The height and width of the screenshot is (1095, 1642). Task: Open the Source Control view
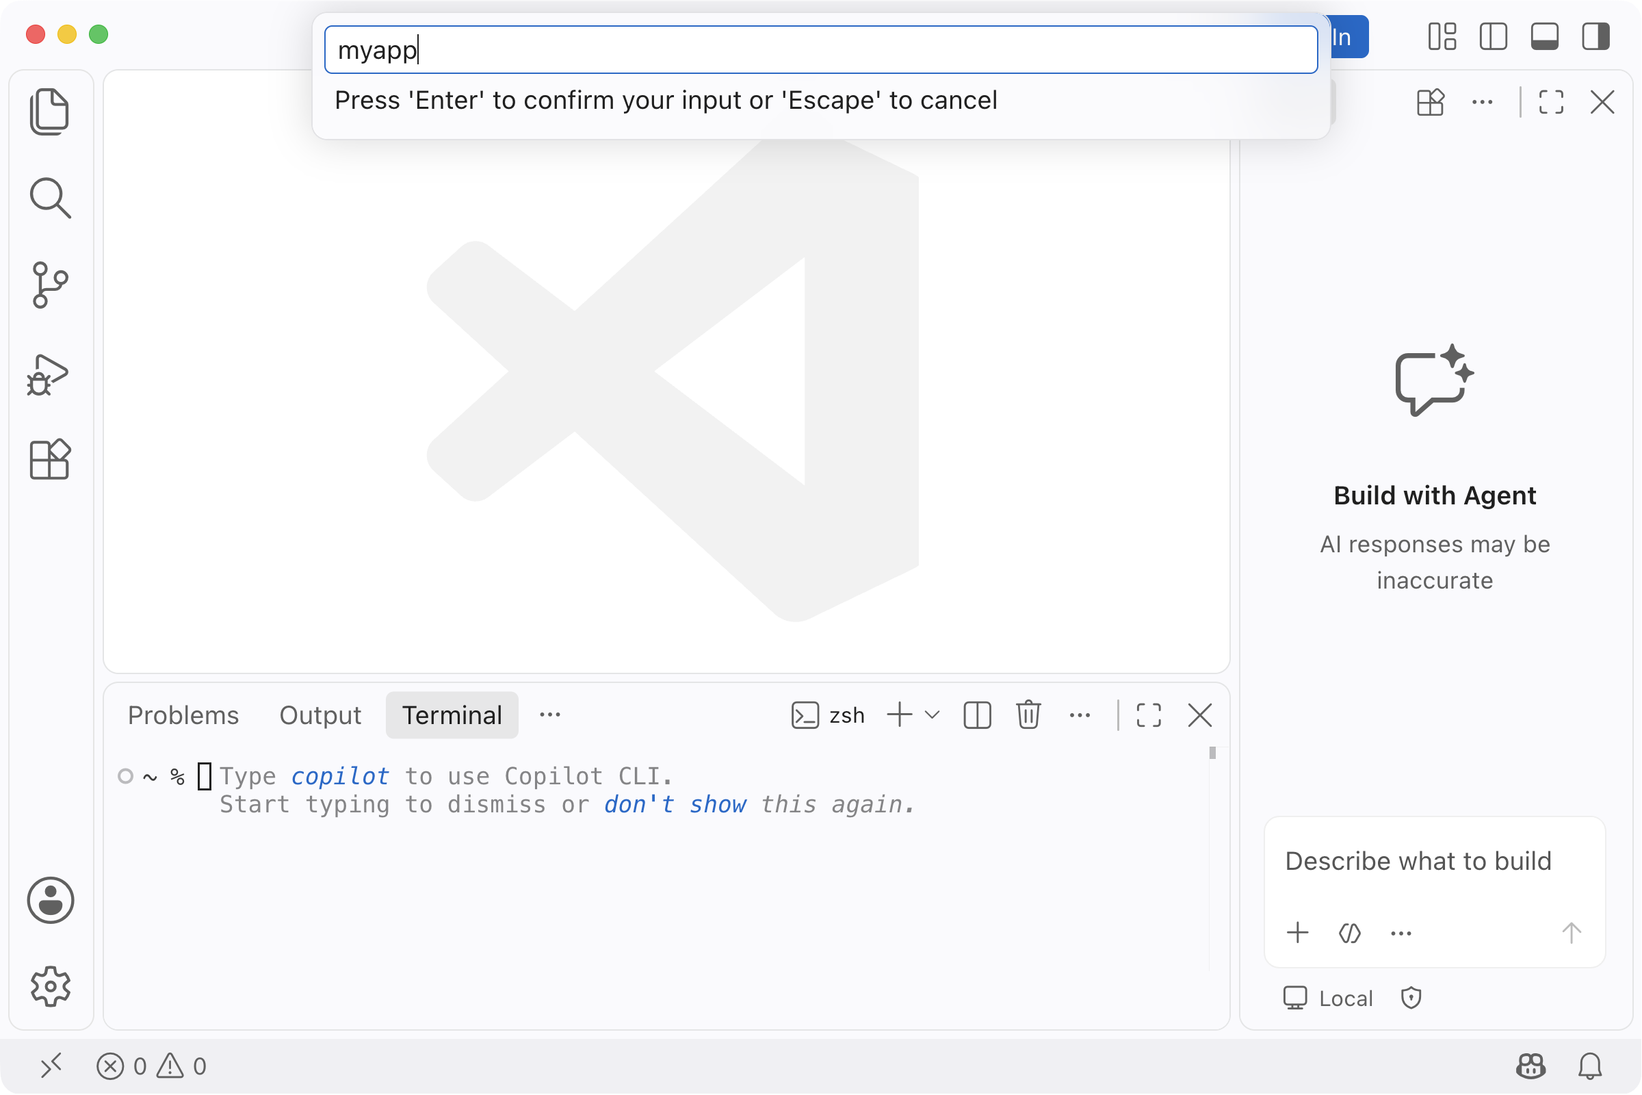(49, 285)
